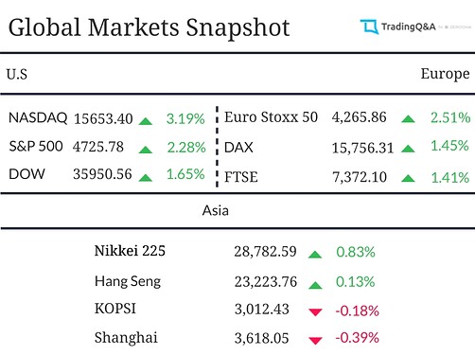Click the red down arrow beside KOPSI

[315, 312]
